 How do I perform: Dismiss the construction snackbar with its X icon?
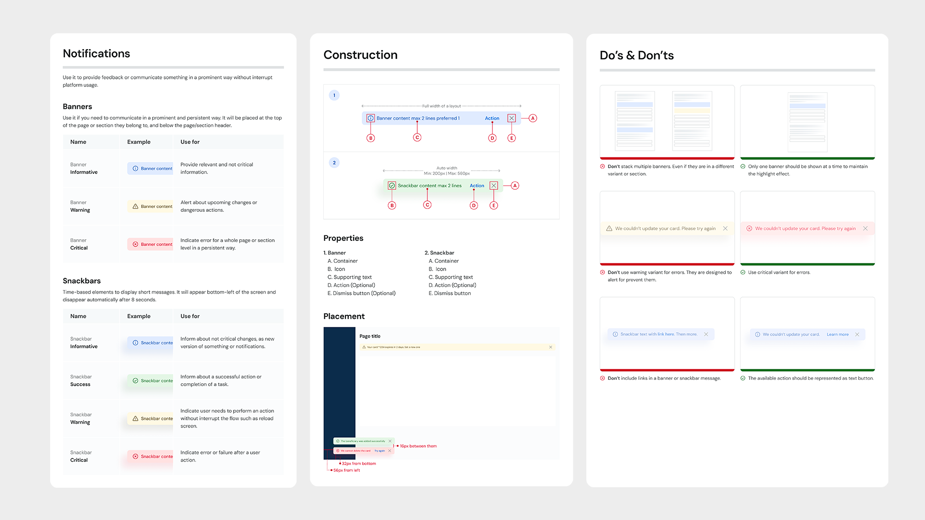pos(493,185)
